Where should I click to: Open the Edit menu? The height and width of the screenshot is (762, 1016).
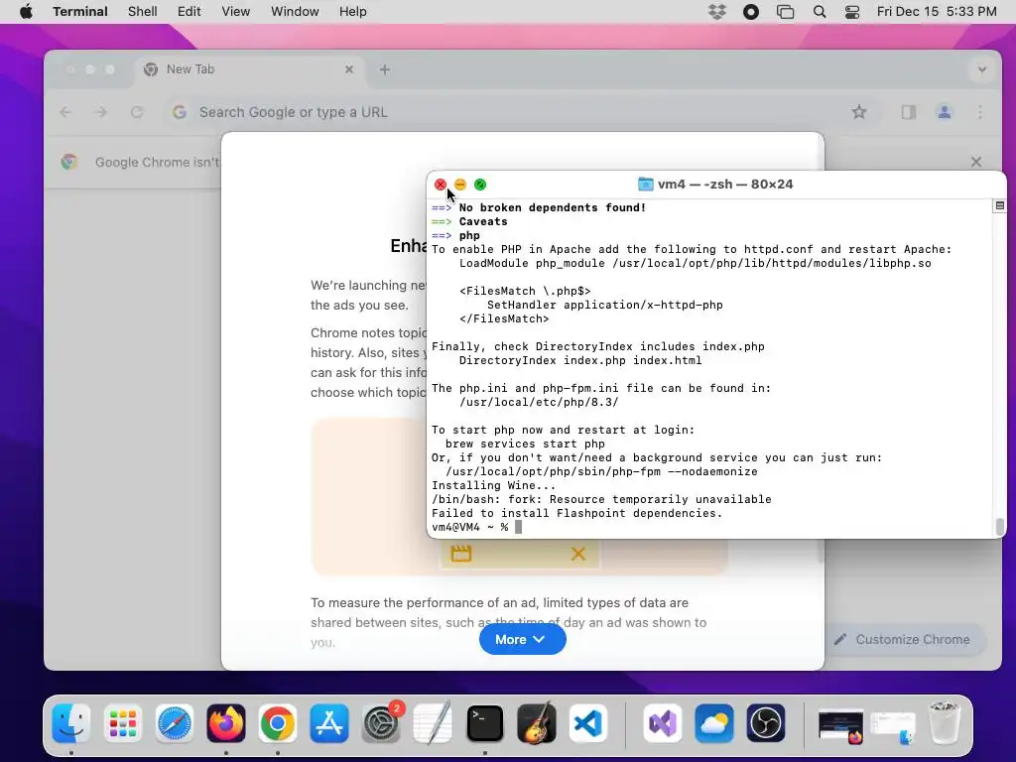pyautogui.click(x=190, y=12)
